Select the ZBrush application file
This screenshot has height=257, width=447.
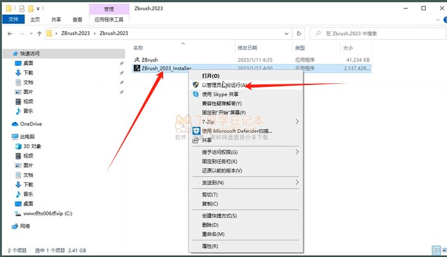point(150,60)
